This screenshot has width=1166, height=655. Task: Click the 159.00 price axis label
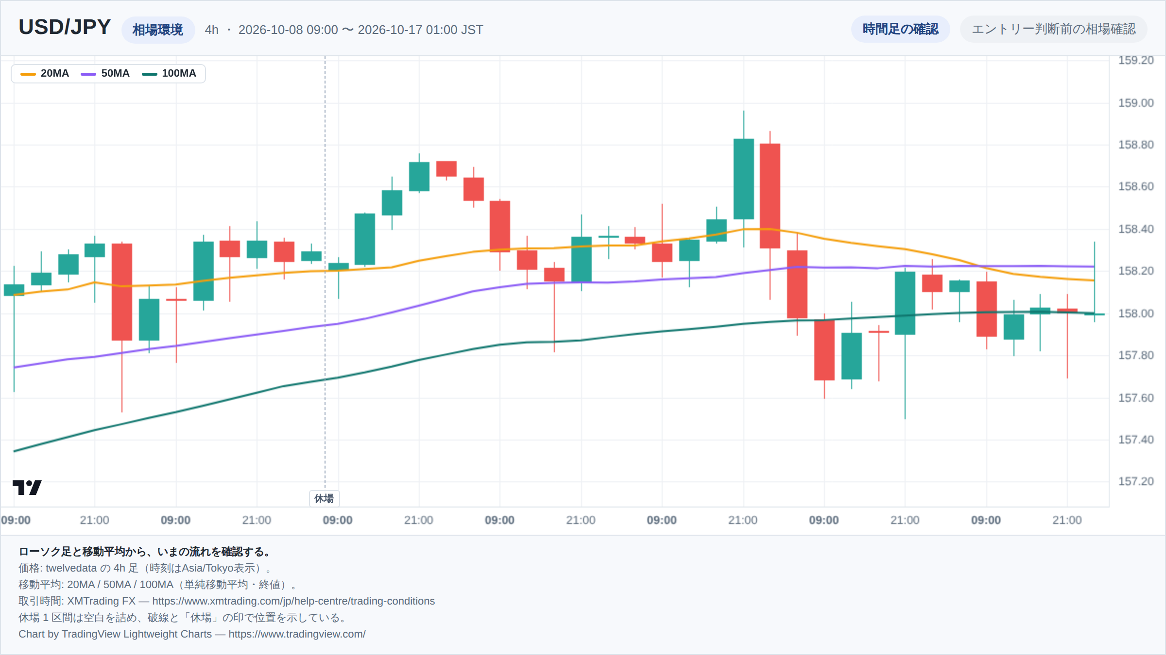pos(1136,103)
